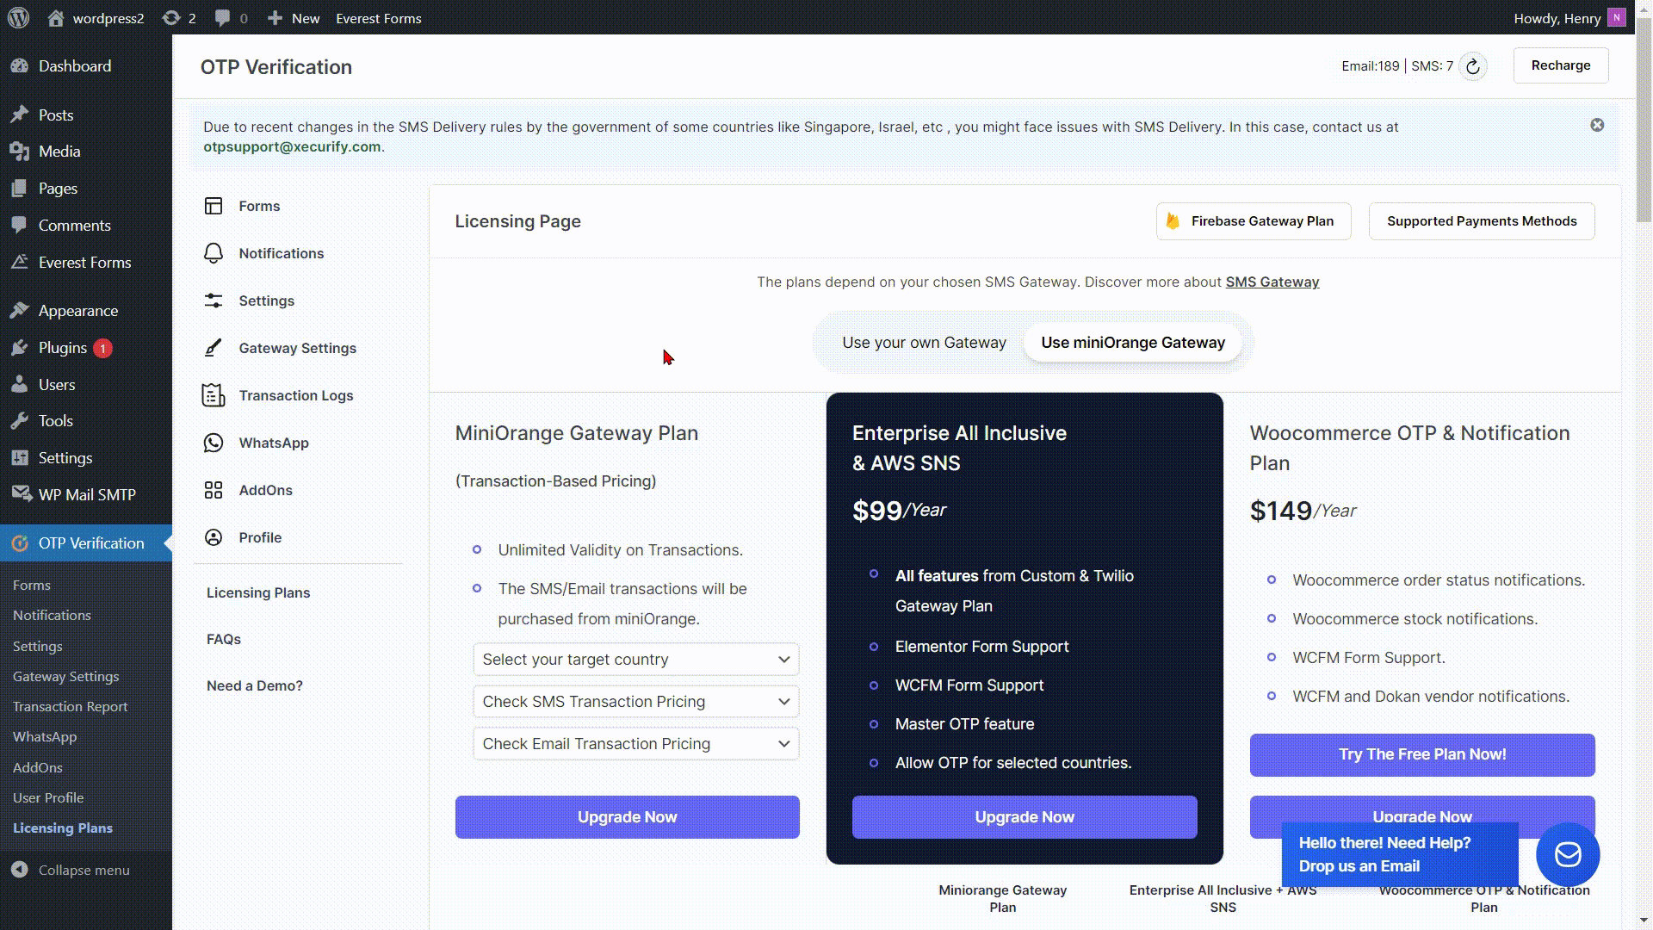This screenshot has height=930, width=1653.
Task: Click the Dashboard icon in the sidebar
Action: pos(19,66)
